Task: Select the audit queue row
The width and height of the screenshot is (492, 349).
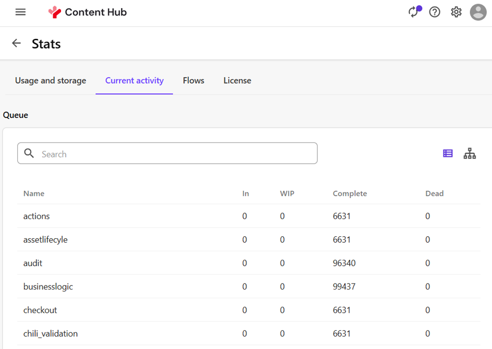Action: [x=33, y=263]
